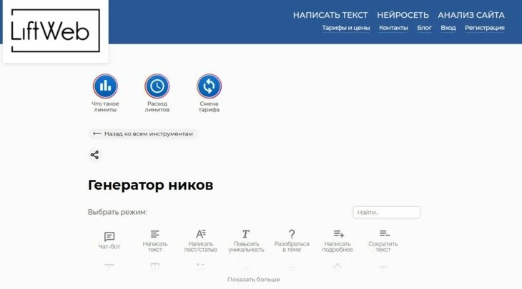522x289 pixels.
Task: Open the Блог link
Action: (425, 28)
